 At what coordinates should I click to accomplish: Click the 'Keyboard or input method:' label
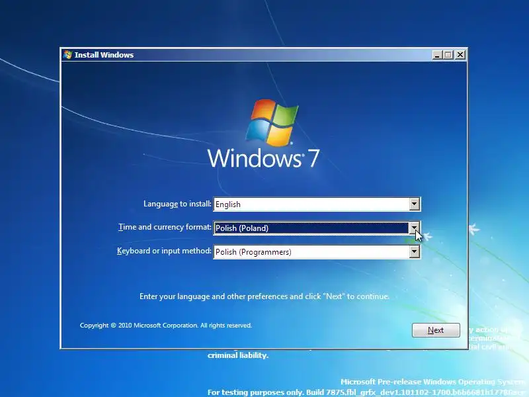164,251
